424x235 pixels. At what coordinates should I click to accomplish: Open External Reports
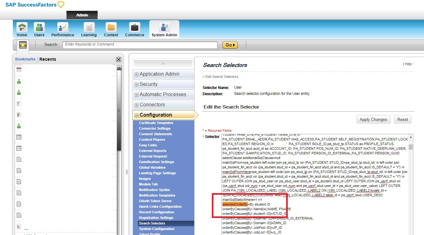click(x=153, y=151)
